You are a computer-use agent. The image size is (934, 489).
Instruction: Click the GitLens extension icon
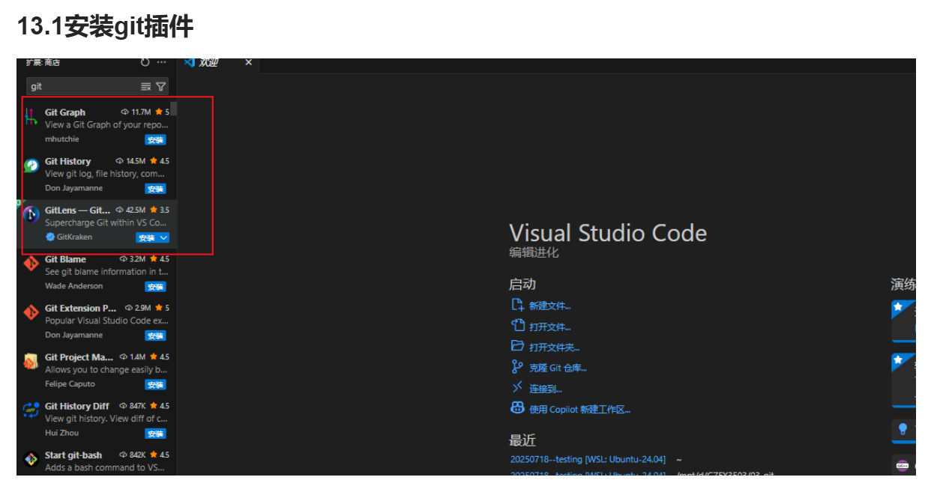tap(31, 215)
